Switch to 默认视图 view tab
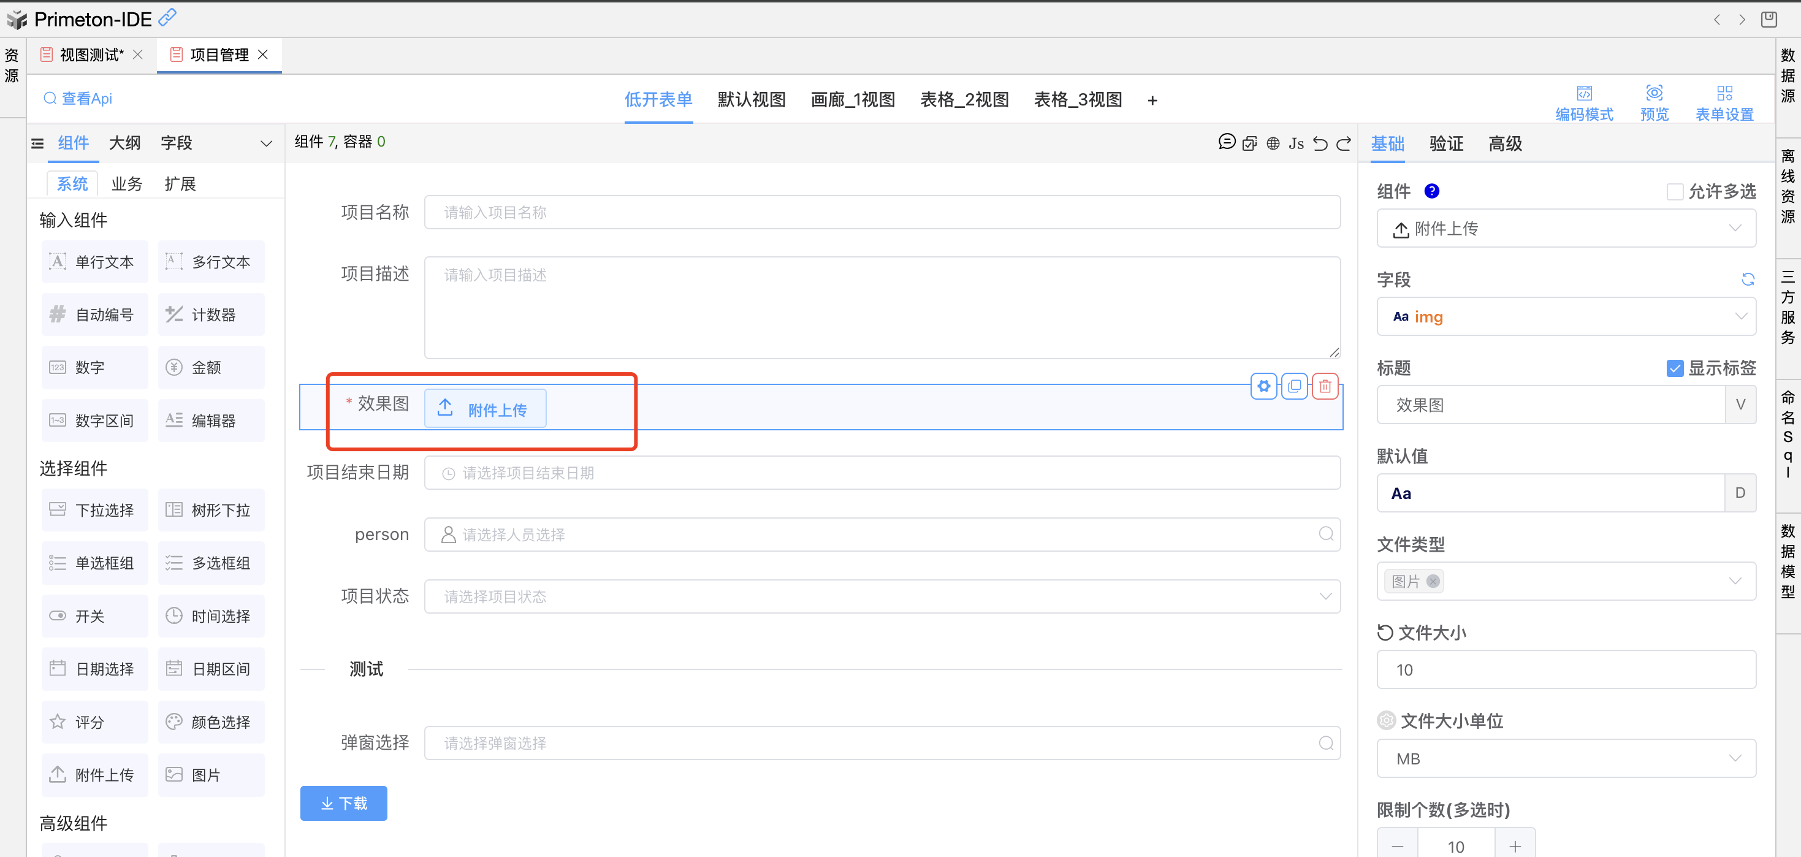This screenshot has width=1801, height=857. pyautogui.click(x=752, y=100)
